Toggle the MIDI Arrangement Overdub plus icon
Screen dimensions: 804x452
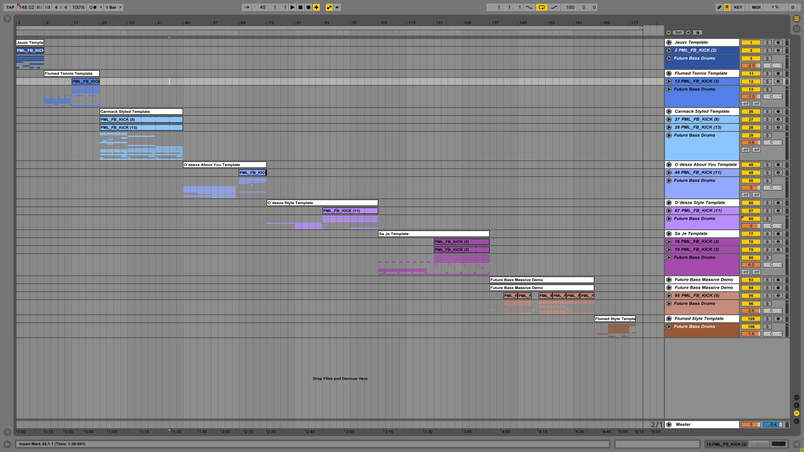coord(316,7)
